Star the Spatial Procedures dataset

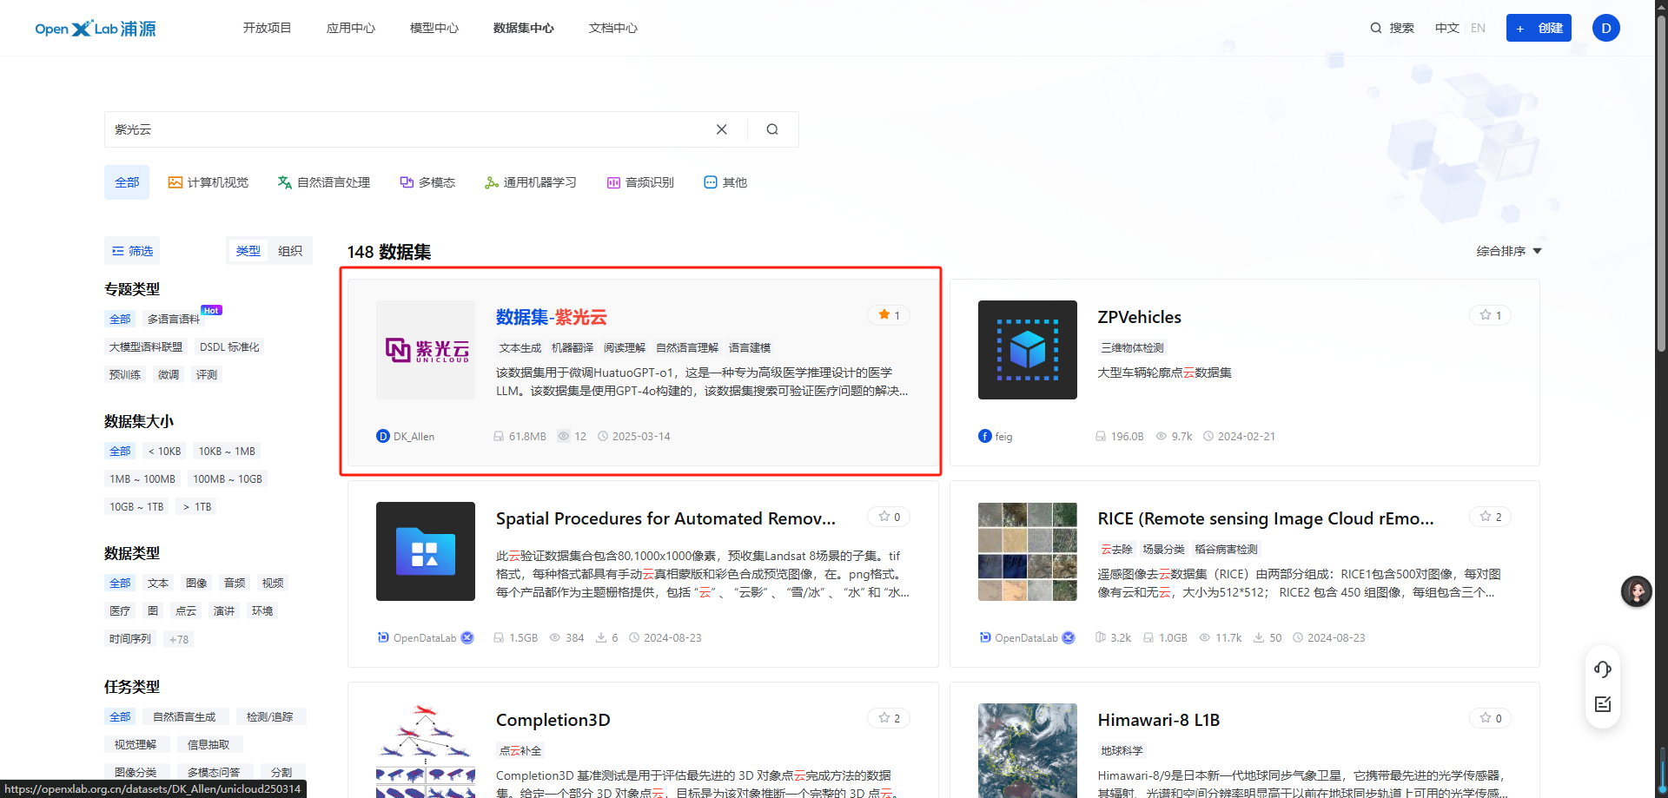(889, 517)
